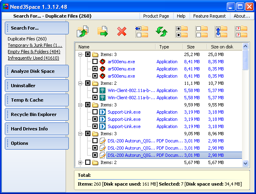Check the first ar500enu.exe checkbox
The image size is (256, 194).
click(x=95, y=62)
